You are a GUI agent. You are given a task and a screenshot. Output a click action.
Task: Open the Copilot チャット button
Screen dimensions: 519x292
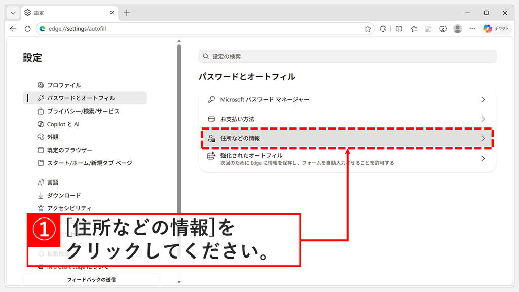pyautogui.click(x=496, y=29)
